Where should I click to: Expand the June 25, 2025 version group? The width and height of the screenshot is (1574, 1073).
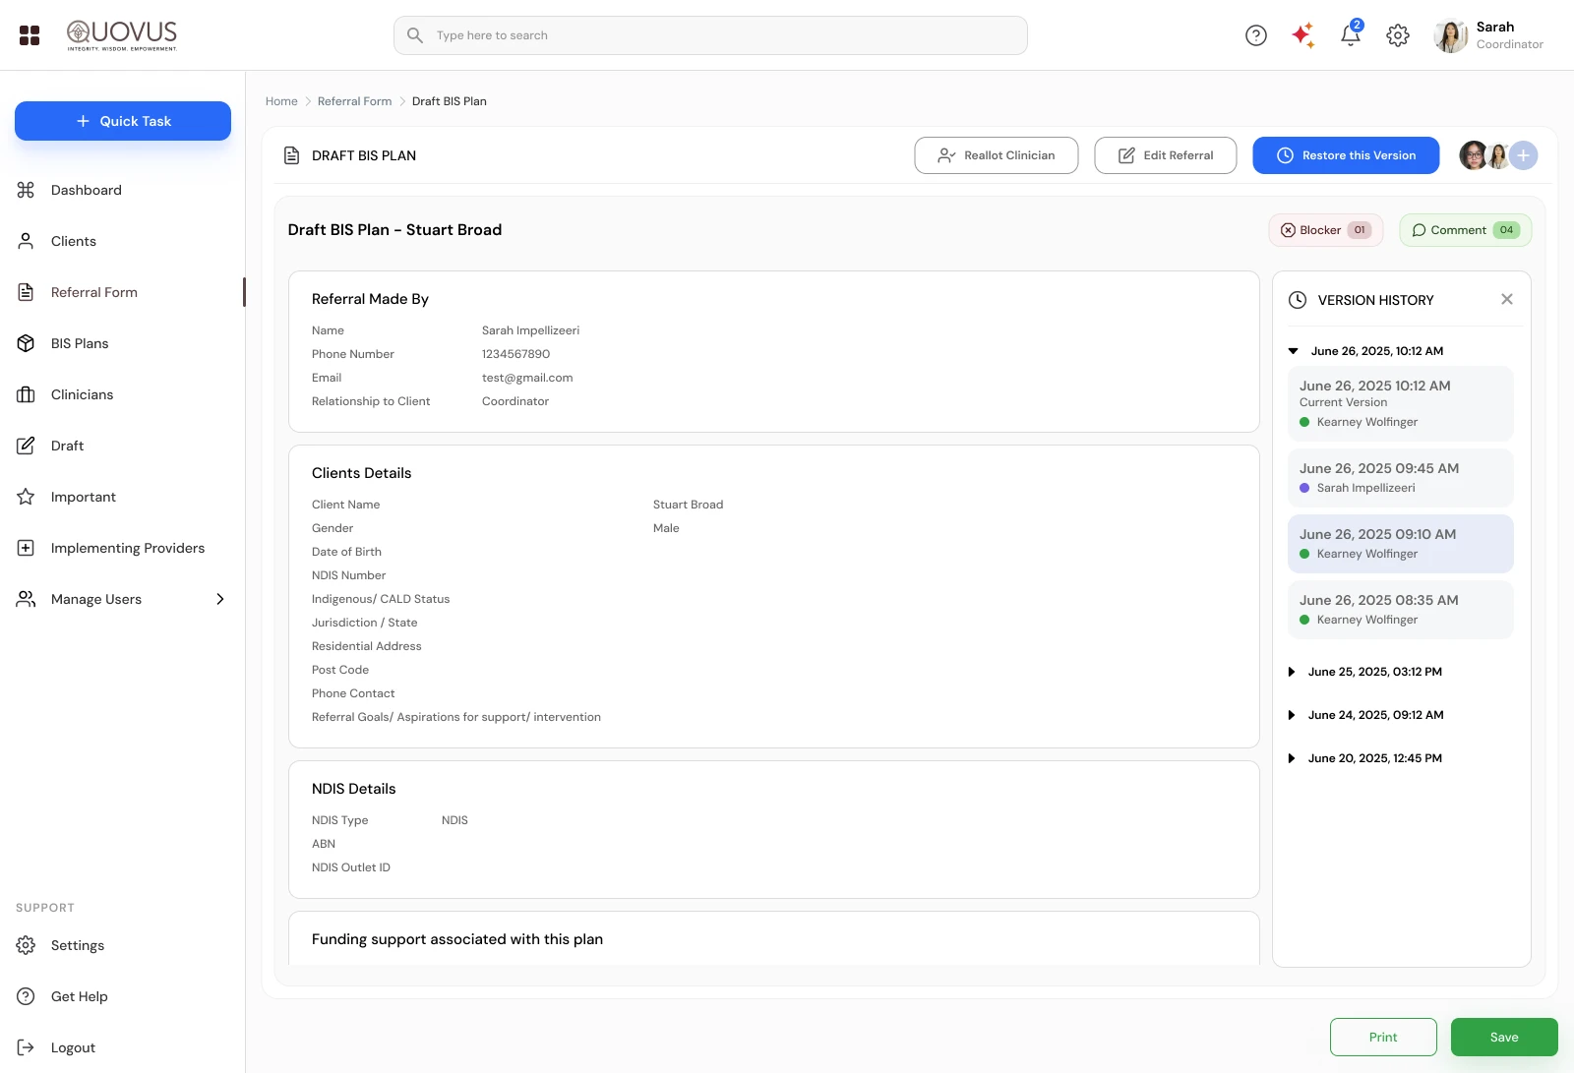[x=1292, y=672]
